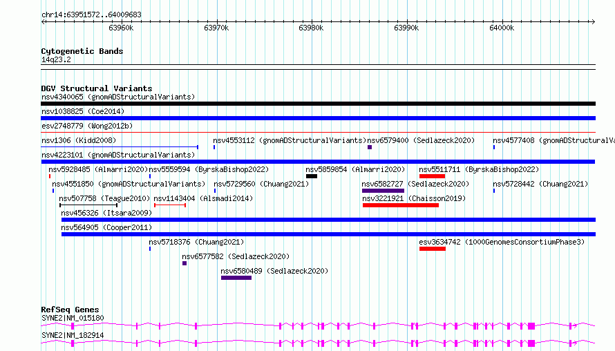Open nsv6579400 (Sedlazeck2020) label
615x351 pixels.
pos(421,140)
